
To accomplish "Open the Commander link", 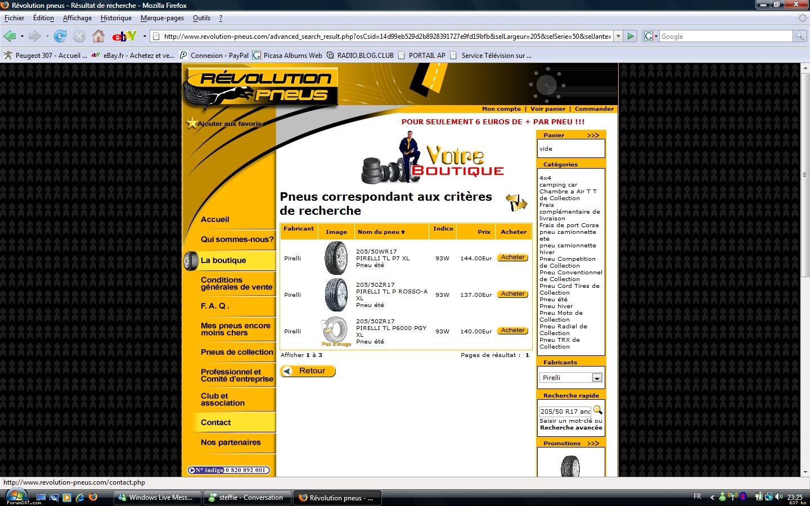I will point(594,109).
